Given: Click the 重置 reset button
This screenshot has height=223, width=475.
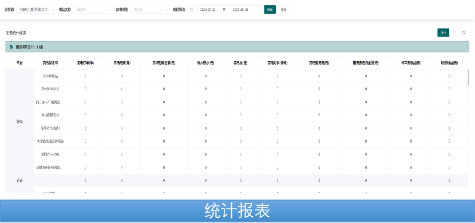Looking at the screenshot, I should [x=283, y=10].
